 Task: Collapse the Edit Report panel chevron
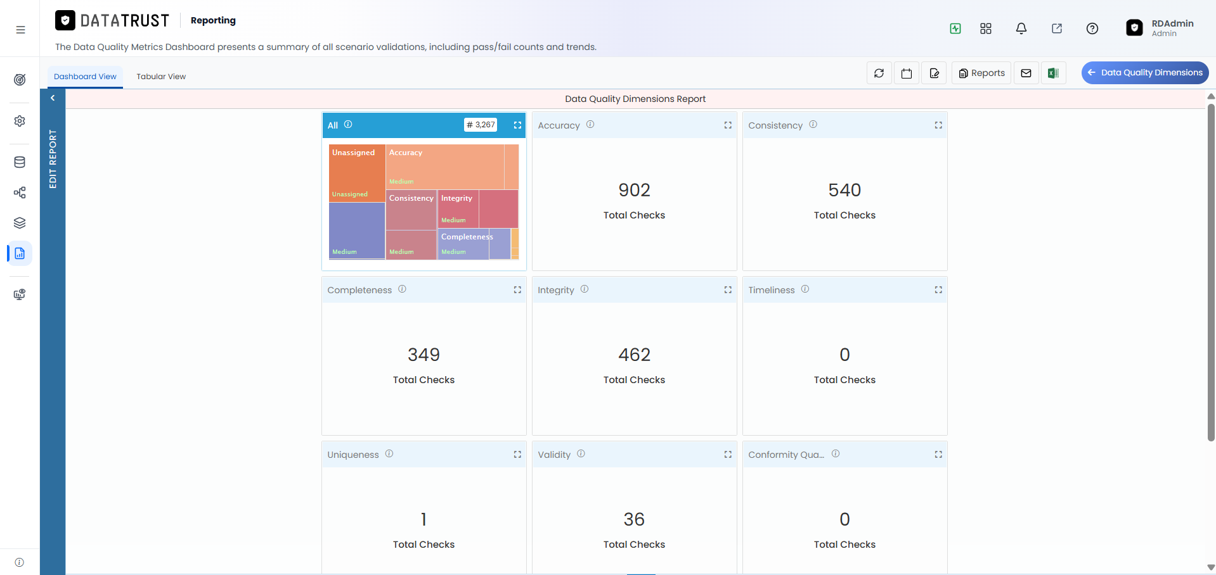coord(53,98)
